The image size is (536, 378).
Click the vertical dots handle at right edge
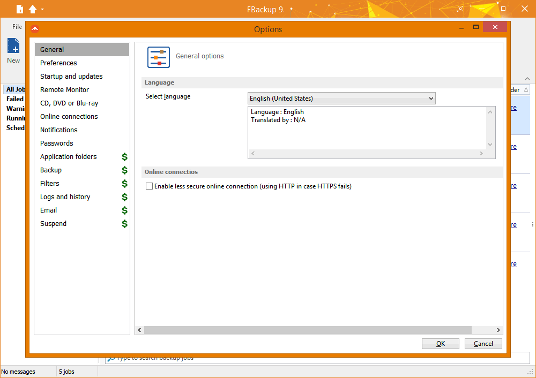[x=533, y=224]
